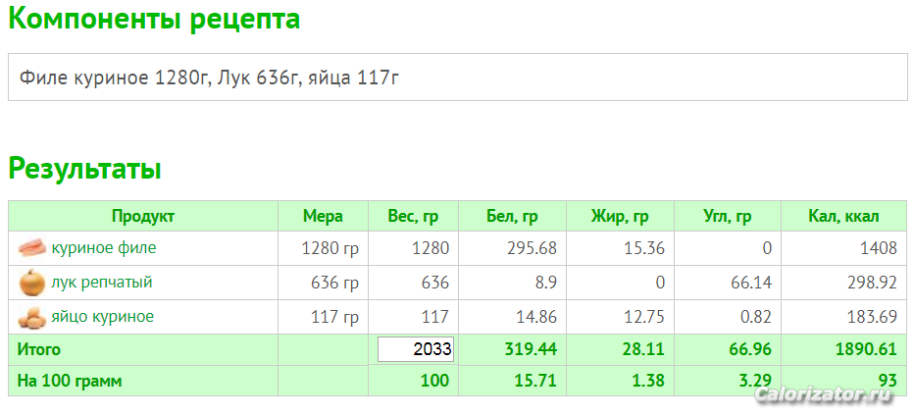Click the Жир, гр column header

(620, 216)
